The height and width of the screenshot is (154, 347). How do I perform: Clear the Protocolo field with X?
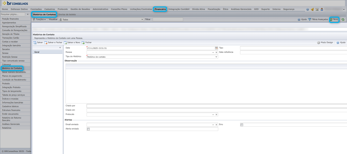pos(216,115)
